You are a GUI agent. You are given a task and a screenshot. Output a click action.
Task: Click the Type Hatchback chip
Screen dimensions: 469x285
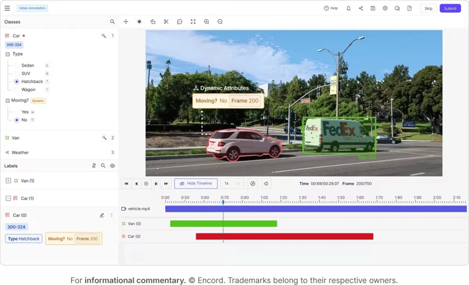pyautogui.click(x=23, y=239)
